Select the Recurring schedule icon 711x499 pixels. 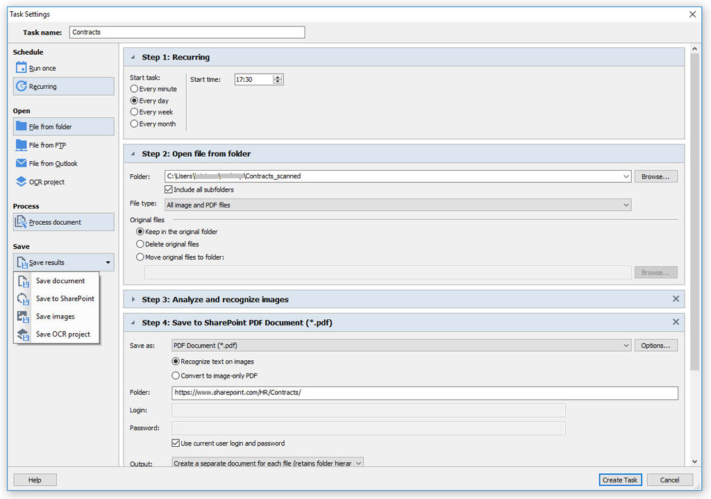click(21, 87)
